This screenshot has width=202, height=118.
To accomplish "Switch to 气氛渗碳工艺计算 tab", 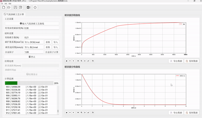I will [14, 14].
